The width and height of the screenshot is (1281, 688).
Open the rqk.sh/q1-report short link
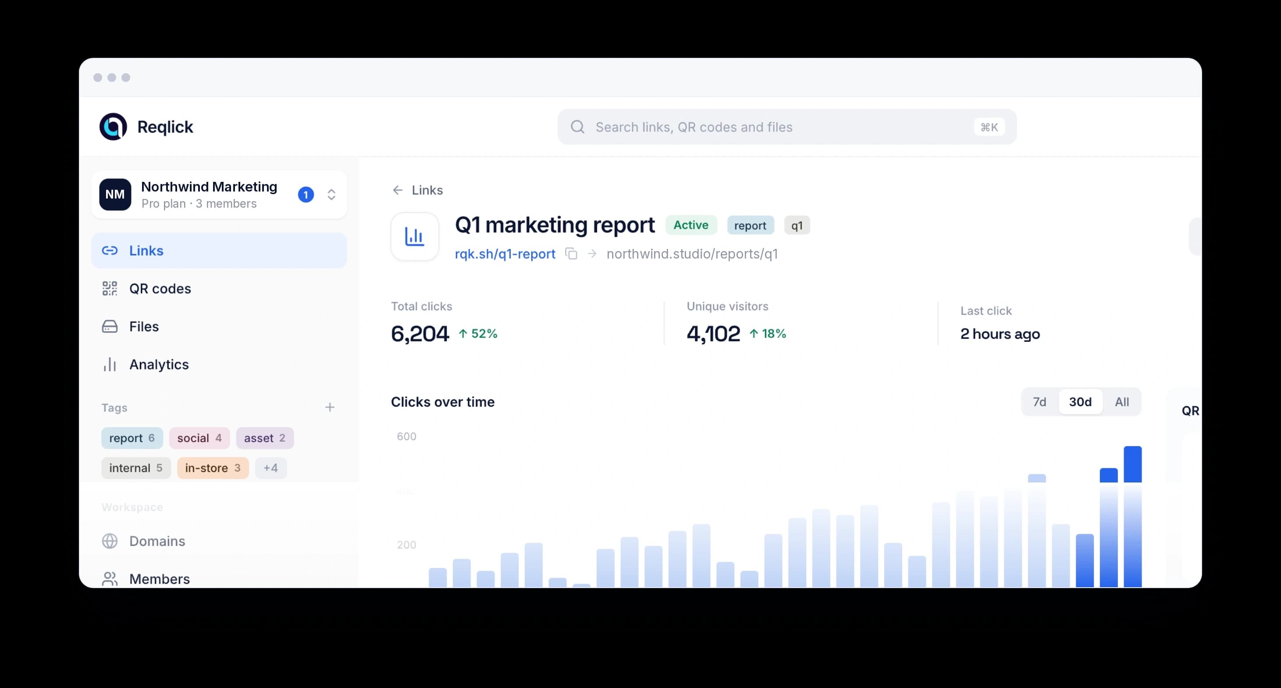coord(505,254)
